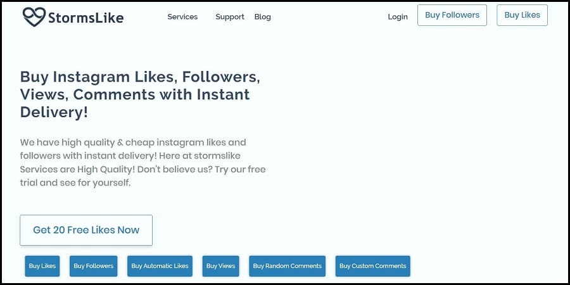570x285 pixels.
Task: Click the main headline about Instagram Likes
Action: point(140,94)
